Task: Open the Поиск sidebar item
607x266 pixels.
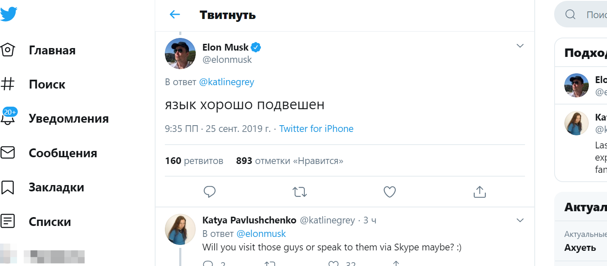Action: pos(47,84)
